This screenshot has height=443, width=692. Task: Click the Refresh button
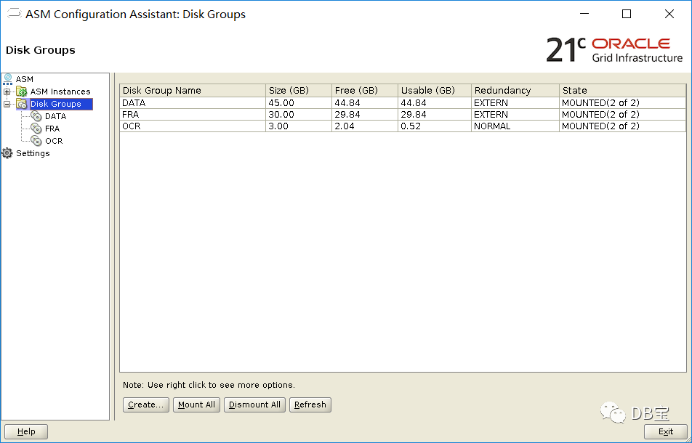tap(310, 405)
